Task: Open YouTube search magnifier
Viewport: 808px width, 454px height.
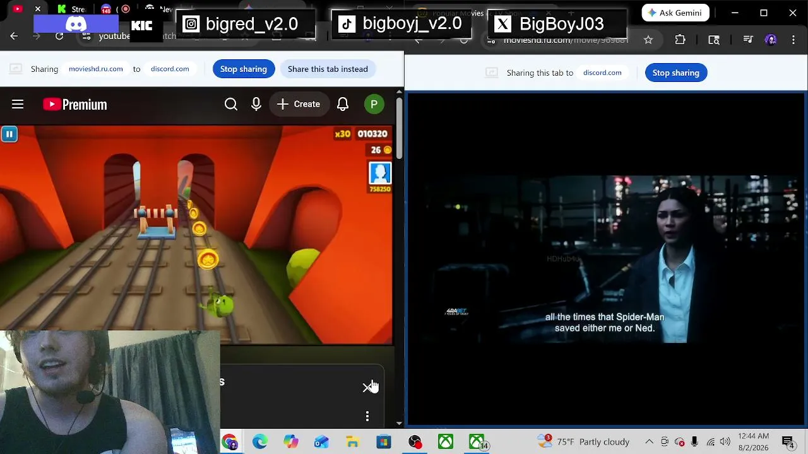Action: point(231,104)
